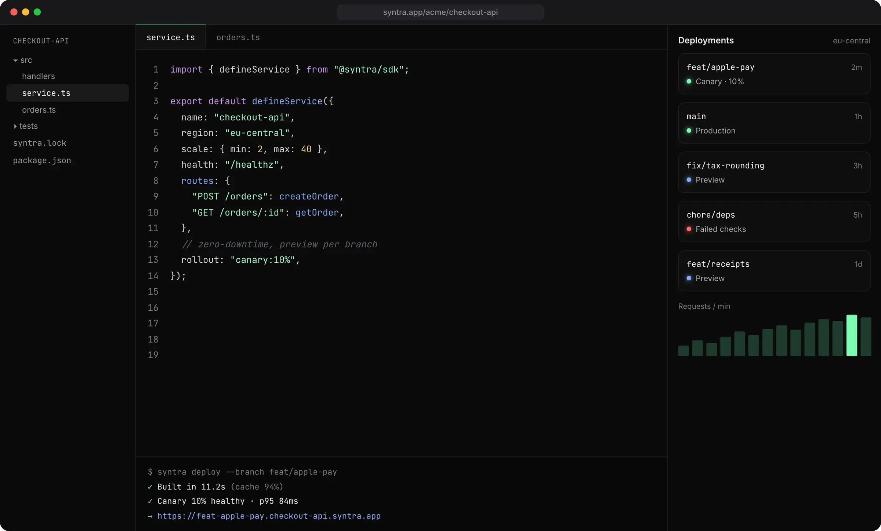881x531 pixels.
Task: Click green status dot next to Canary · 10%
Action: point(689,81)
